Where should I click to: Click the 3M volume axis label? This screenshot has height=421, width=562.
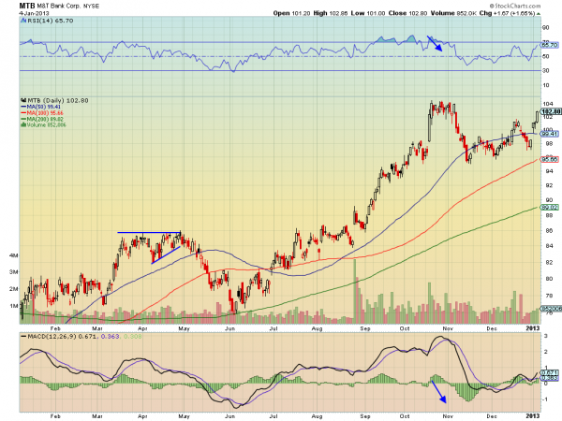pos(14,272)
